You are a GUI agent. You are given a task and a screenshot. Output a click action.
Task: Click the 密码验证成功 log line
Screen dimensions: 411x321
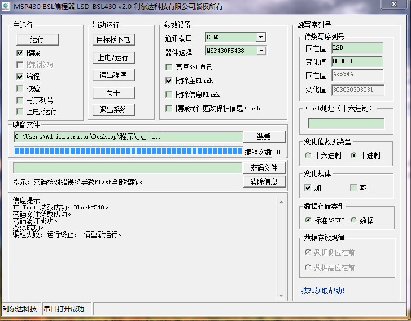(x=35, y=221)
